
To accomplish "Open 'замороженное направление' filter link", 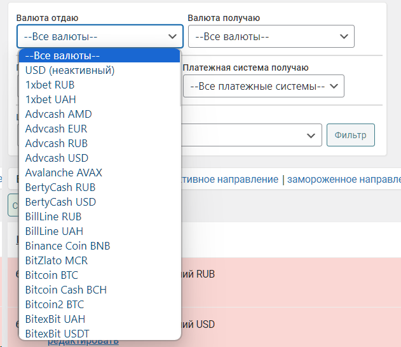I will (344, 180).
